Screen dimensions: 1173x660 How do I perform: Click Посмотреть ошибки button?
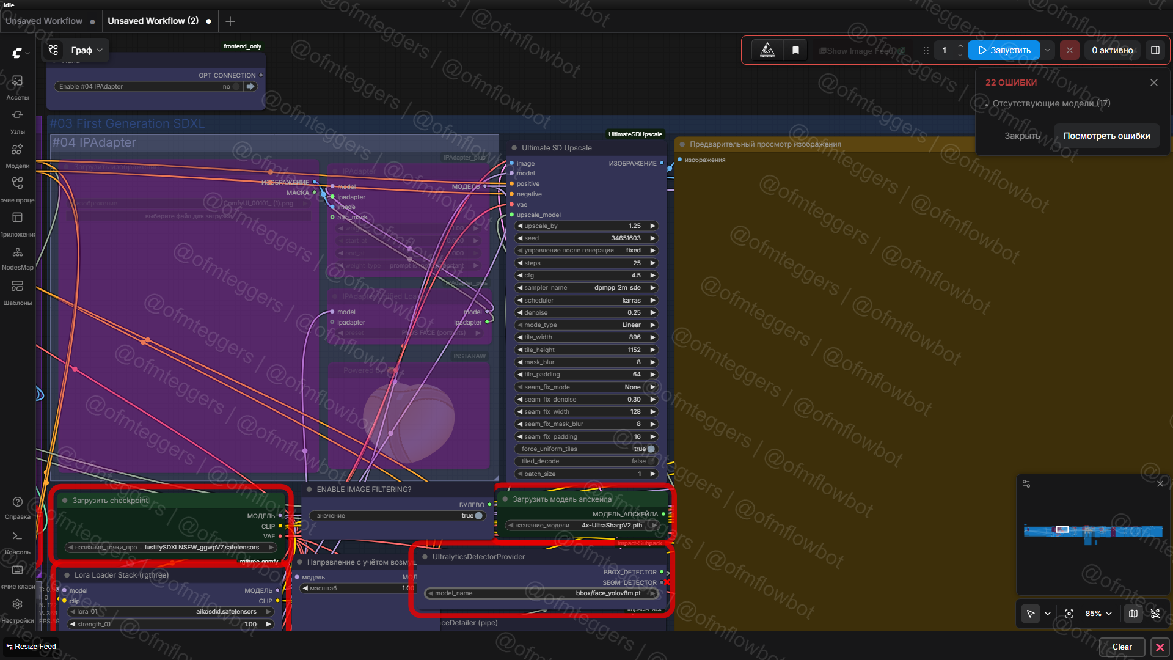(x=1106, y=136)
